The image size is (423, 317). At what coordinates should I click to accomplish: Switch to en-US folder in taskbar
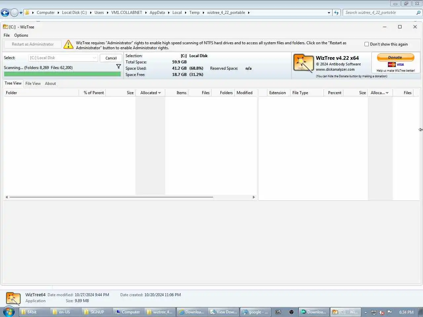tap(66, 312)
